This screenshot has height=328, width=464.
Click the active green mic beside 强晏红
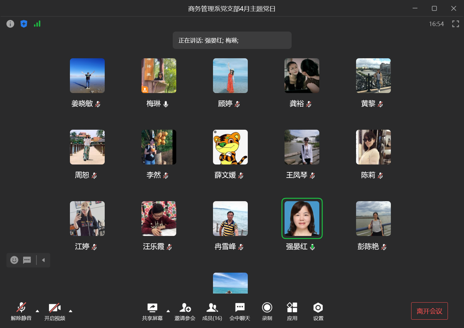[x=312, y=247]
